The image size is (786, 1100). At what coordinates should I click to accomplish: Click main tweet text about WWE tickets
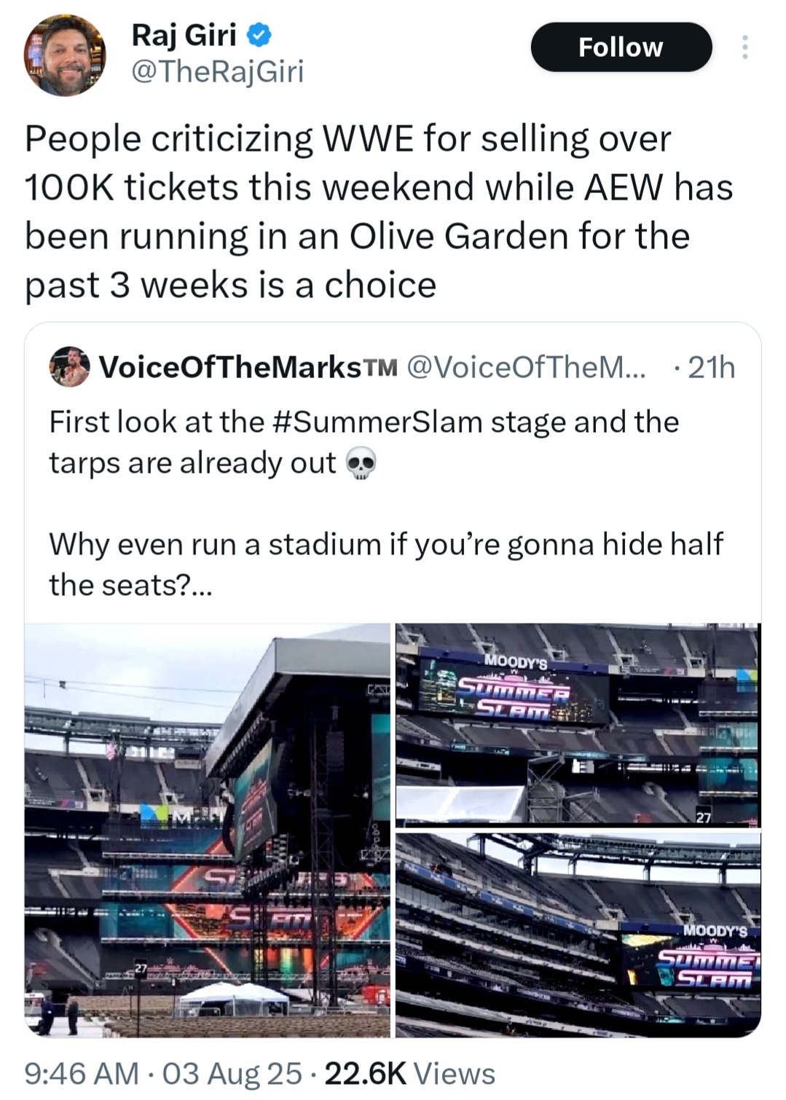(379, 211)
